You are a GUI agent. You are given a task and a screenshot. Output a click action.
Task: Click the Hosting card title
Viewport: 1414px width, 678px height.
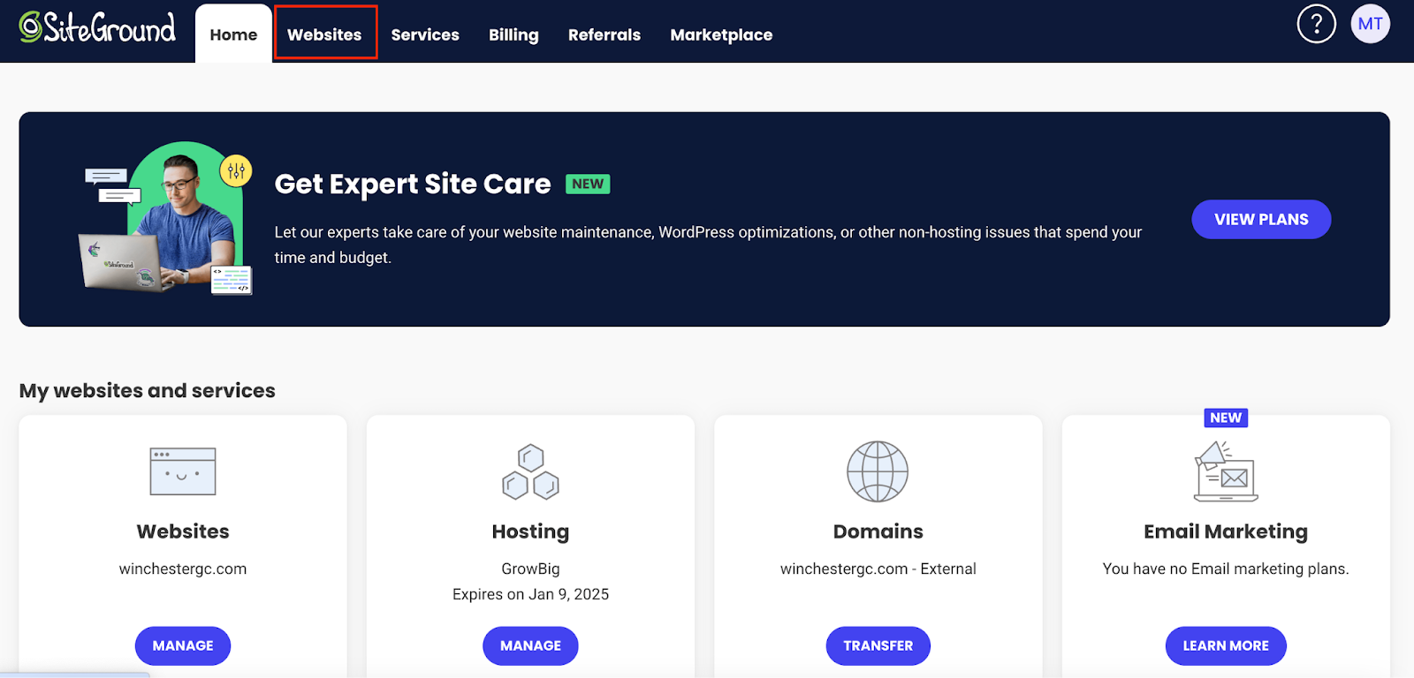point(530,532)
